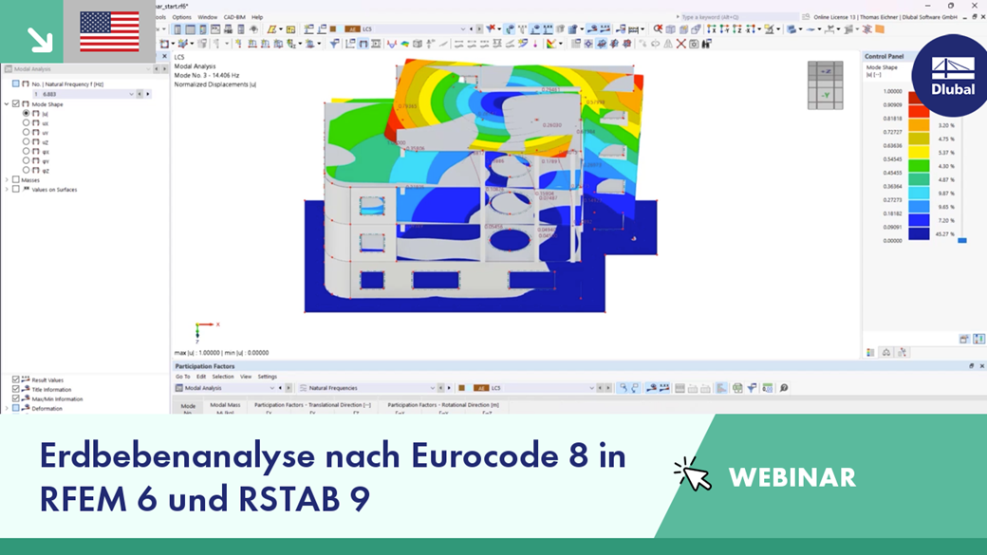
Task: Expand the Masses tree node
Action: (x=7, y=180)
